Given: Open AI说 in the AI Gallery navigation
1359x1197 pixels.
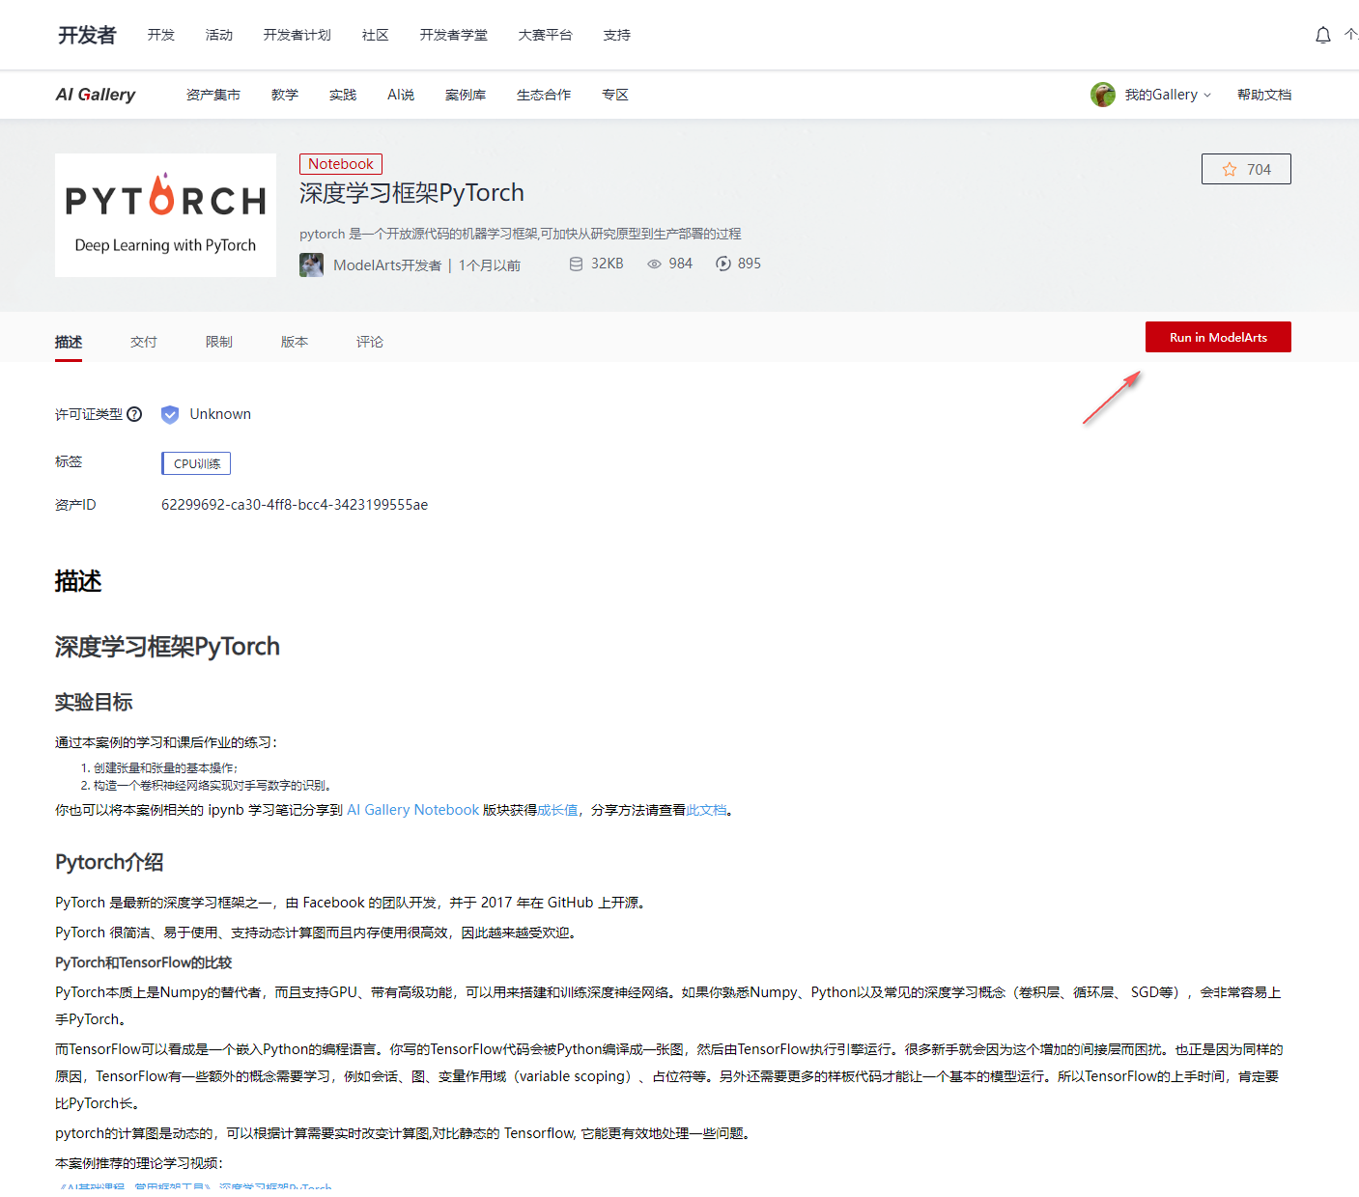Looking at the screenshot, I should [x=401, y=95].
